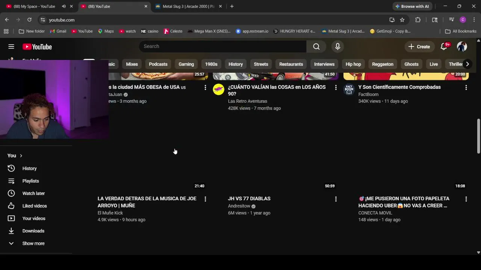
Task: Open the YouTube hamburger guide menu
Action: [x=11, y=46]
